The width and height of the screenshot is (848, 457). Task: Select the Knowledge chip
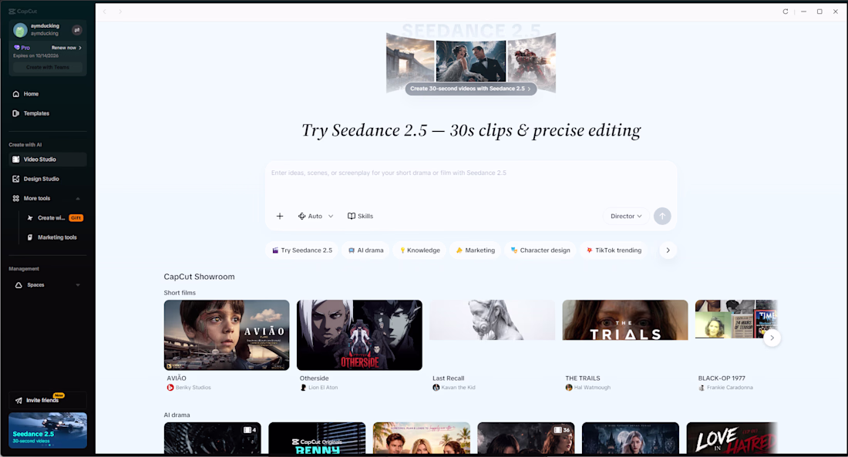tap(419, 250)
